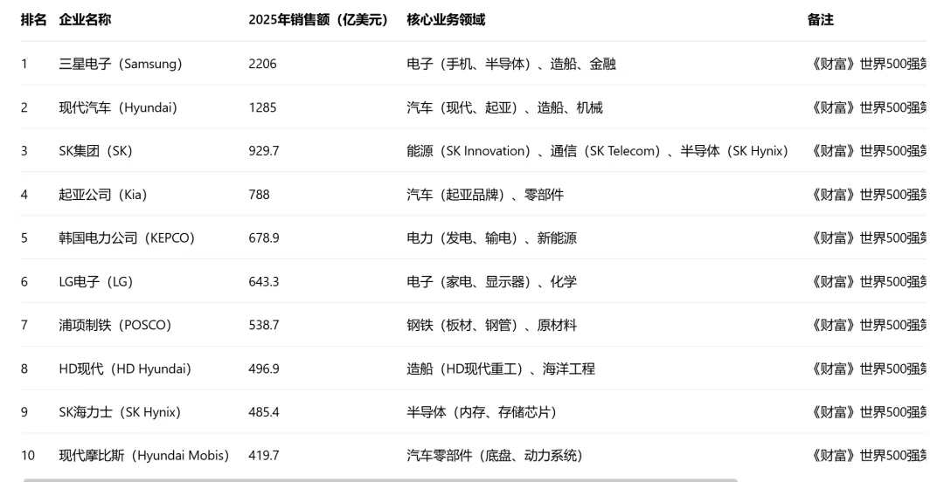Click the 备注 cell in 起亚公司 row
This screenshot has width=944, height=482.
[x=867, y=195]
